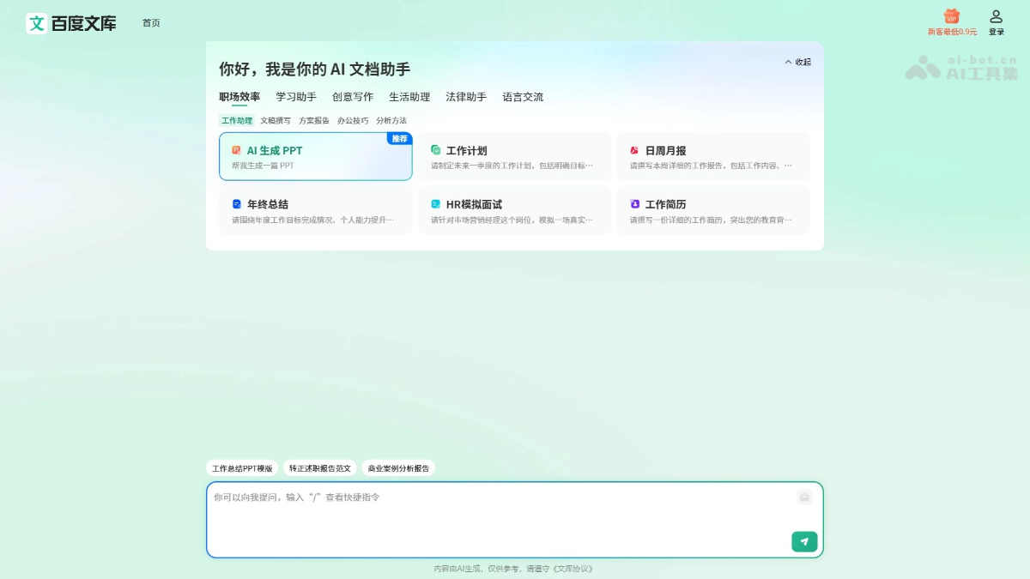Click the 首页 menu item
Image resolution: width=1030 pixels, height=579 pixels.
(x=152, y=23)
